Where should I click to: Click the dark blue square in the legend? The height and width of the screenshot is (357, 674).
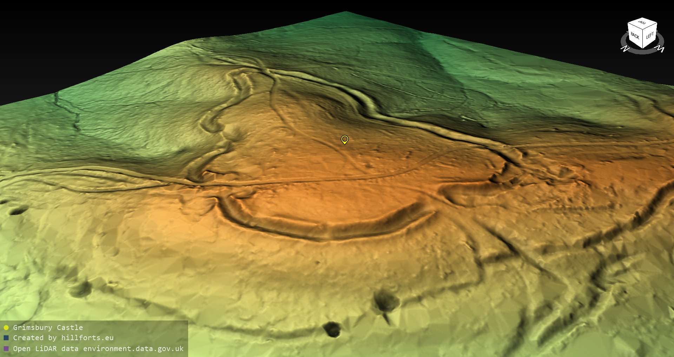click(6, 338)
